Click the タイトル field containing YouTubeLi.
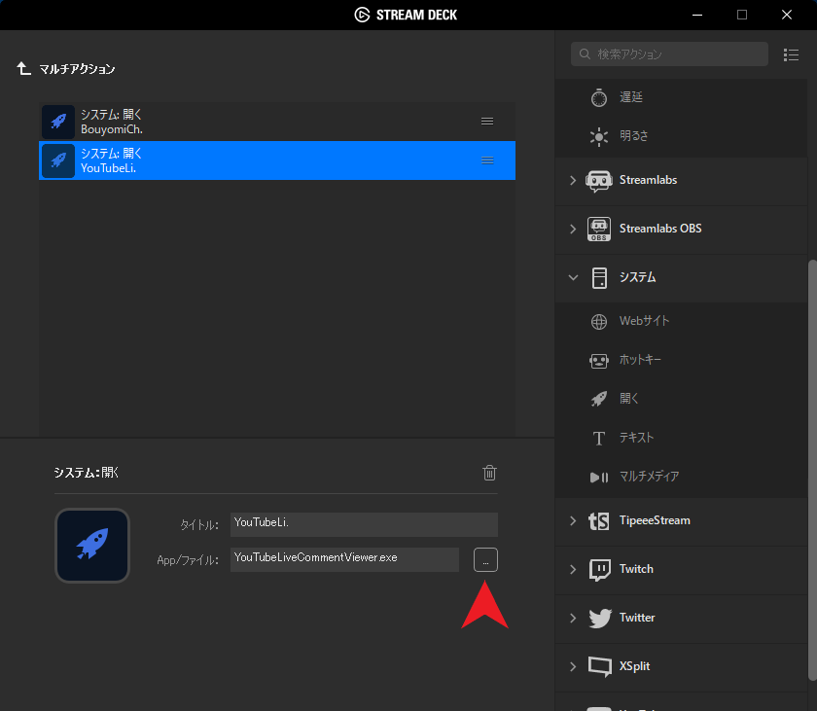The height and width of the screenshot is (711, 817). tap(364, 524)
